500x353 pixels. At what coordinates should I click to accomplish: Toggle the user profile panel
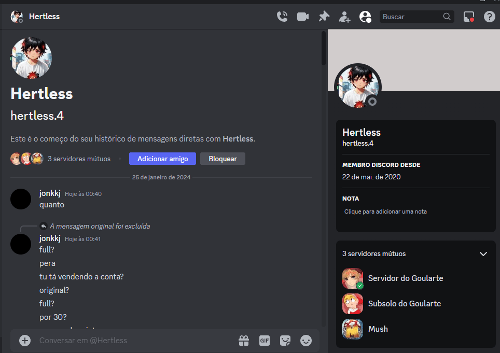365,17
